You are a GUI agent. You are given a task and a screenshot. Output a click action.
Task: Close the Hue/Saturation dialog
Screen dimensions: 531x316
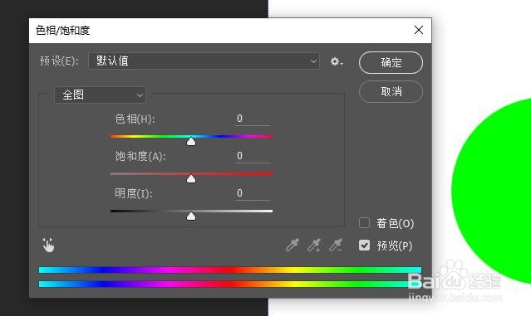pos(419,30)
